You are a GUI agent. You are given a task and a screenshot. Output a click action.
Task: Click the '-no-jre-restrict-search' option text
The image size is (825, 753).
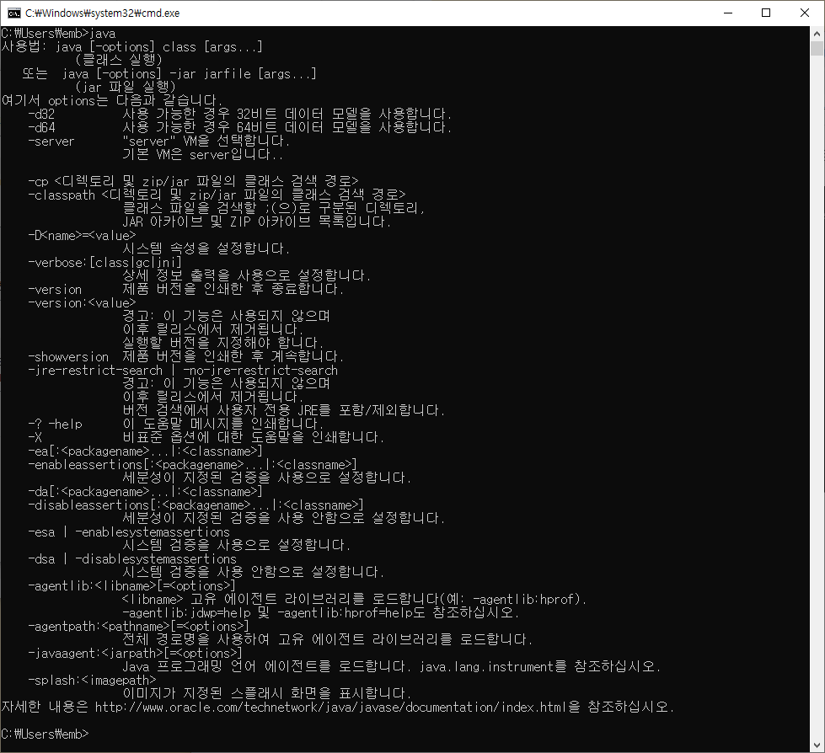pos(261,371)
